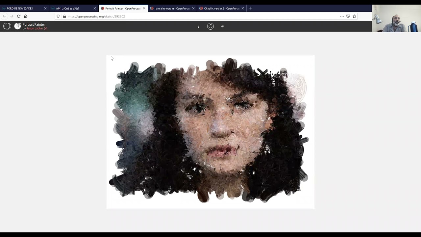This screenshot has height=237, width=421.
Task: Go forward to the next page
Action: tap(12, 16)
